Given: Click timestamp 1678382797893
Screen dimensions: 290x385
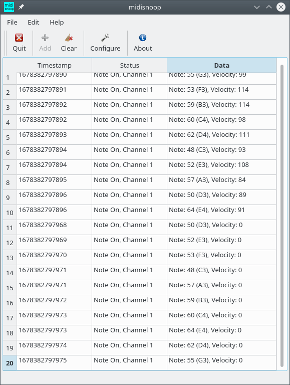Looking at the screenshot, I should coord(55,137).
